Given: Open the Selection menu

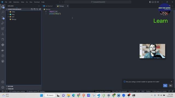Looking at the screenshot, I should pyautogui.click(x=16, y=2).
